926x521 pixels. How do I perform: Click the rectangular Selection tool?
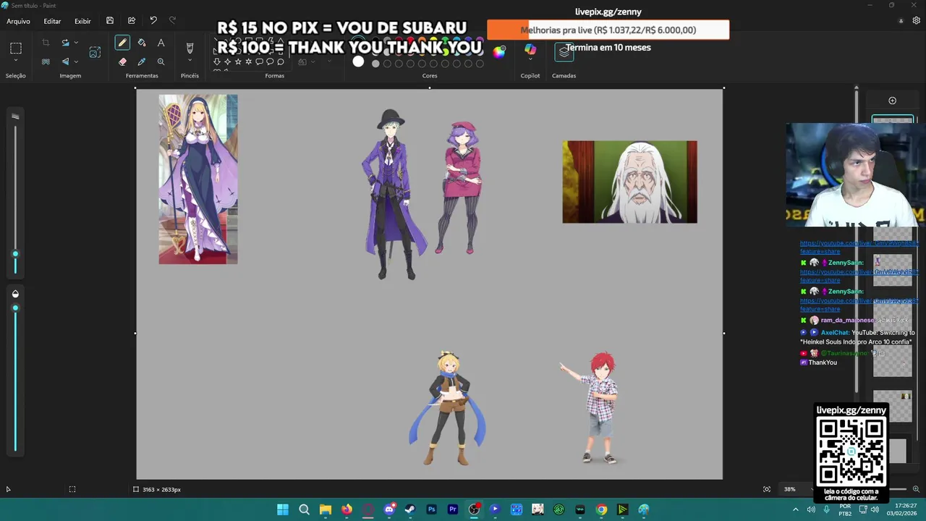(x=16, y=48)
